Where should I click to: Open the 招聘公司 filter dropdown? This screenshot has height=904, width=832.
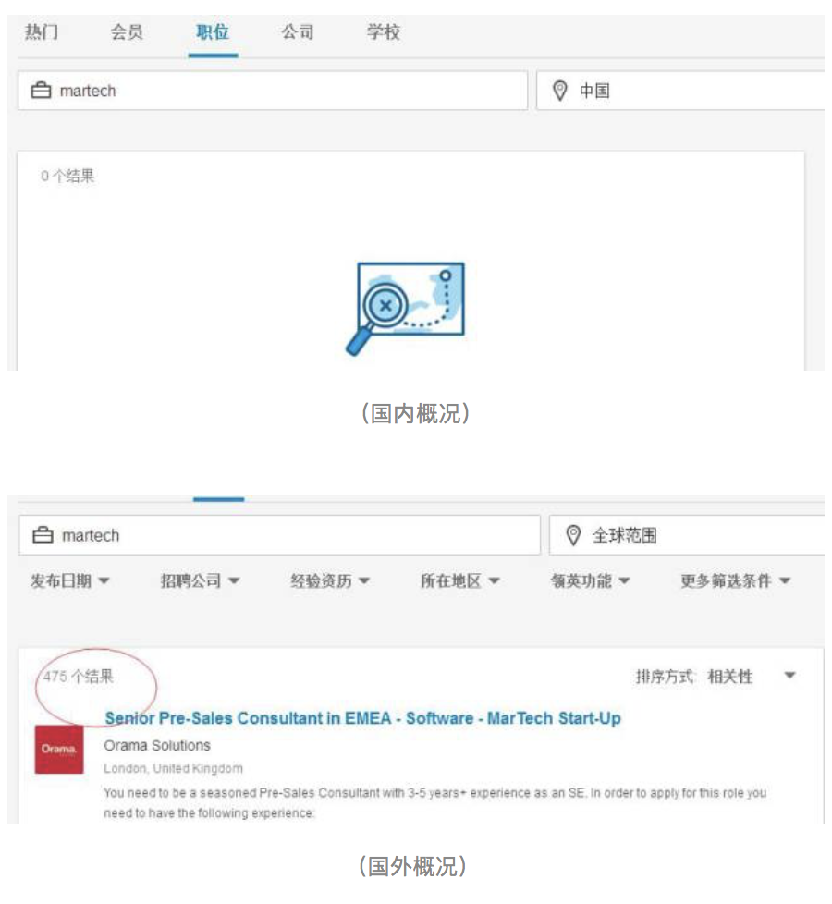click(200, 581)
